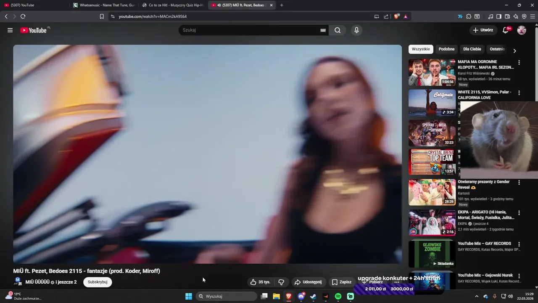The image size is (538, 303).
Task: Open the Gejowskie Zombie mix thumbnail
Action: tap(432, 254)
